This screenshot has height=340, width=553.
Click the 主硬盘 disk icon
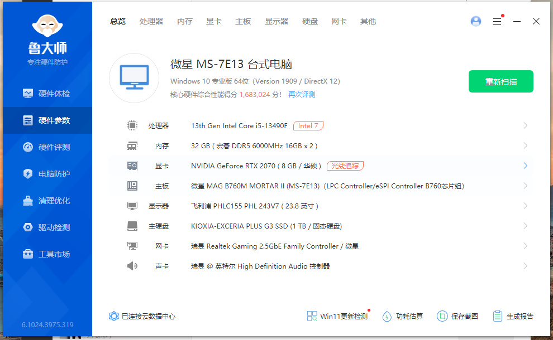[132, 226]
